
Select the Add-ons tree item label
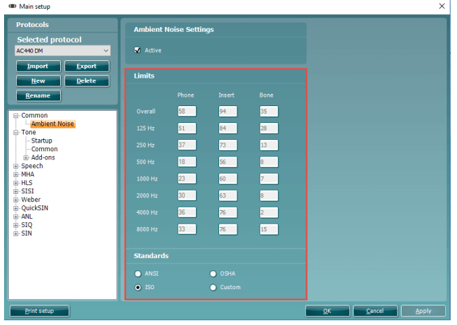click(43, 157)
